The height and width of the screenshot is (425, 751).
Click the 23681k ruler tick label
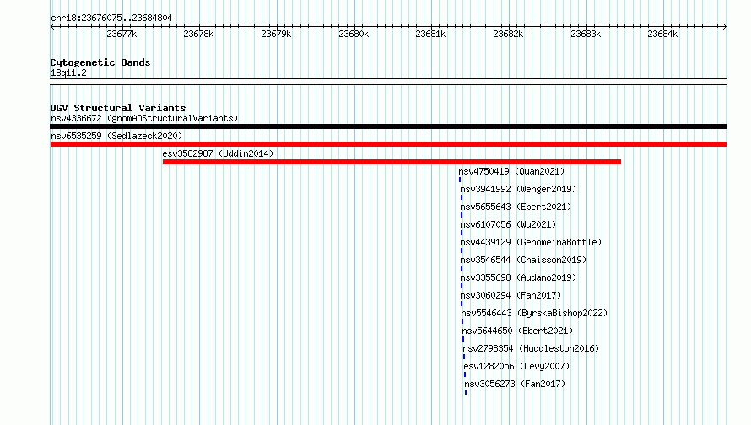(430, 34)
